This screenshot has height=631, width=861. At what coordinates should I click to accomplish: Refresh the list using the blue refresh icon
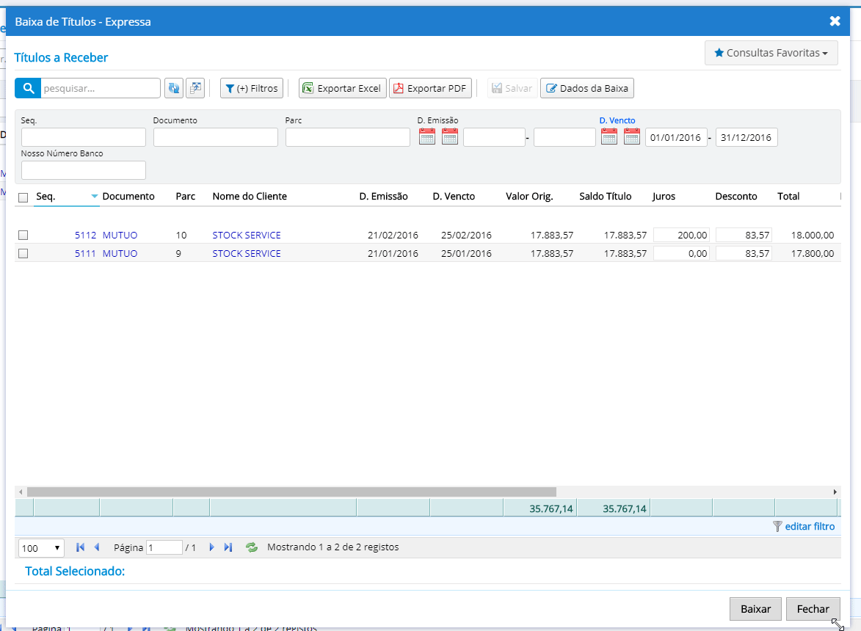pyautogui.click(x=174, y=87)
